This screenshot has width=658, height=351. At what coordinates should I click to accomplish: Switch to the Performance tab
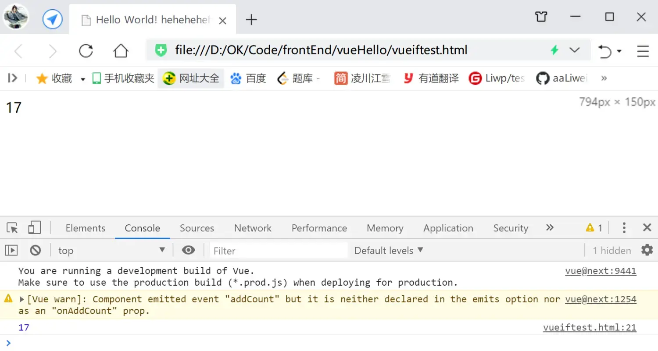coord(319,228)
